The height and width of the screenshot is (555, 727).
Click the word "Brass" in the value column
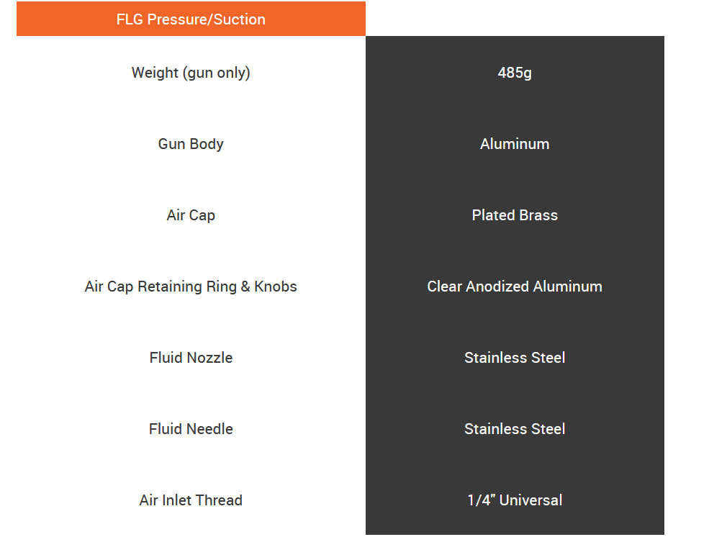tap(538, 215)
